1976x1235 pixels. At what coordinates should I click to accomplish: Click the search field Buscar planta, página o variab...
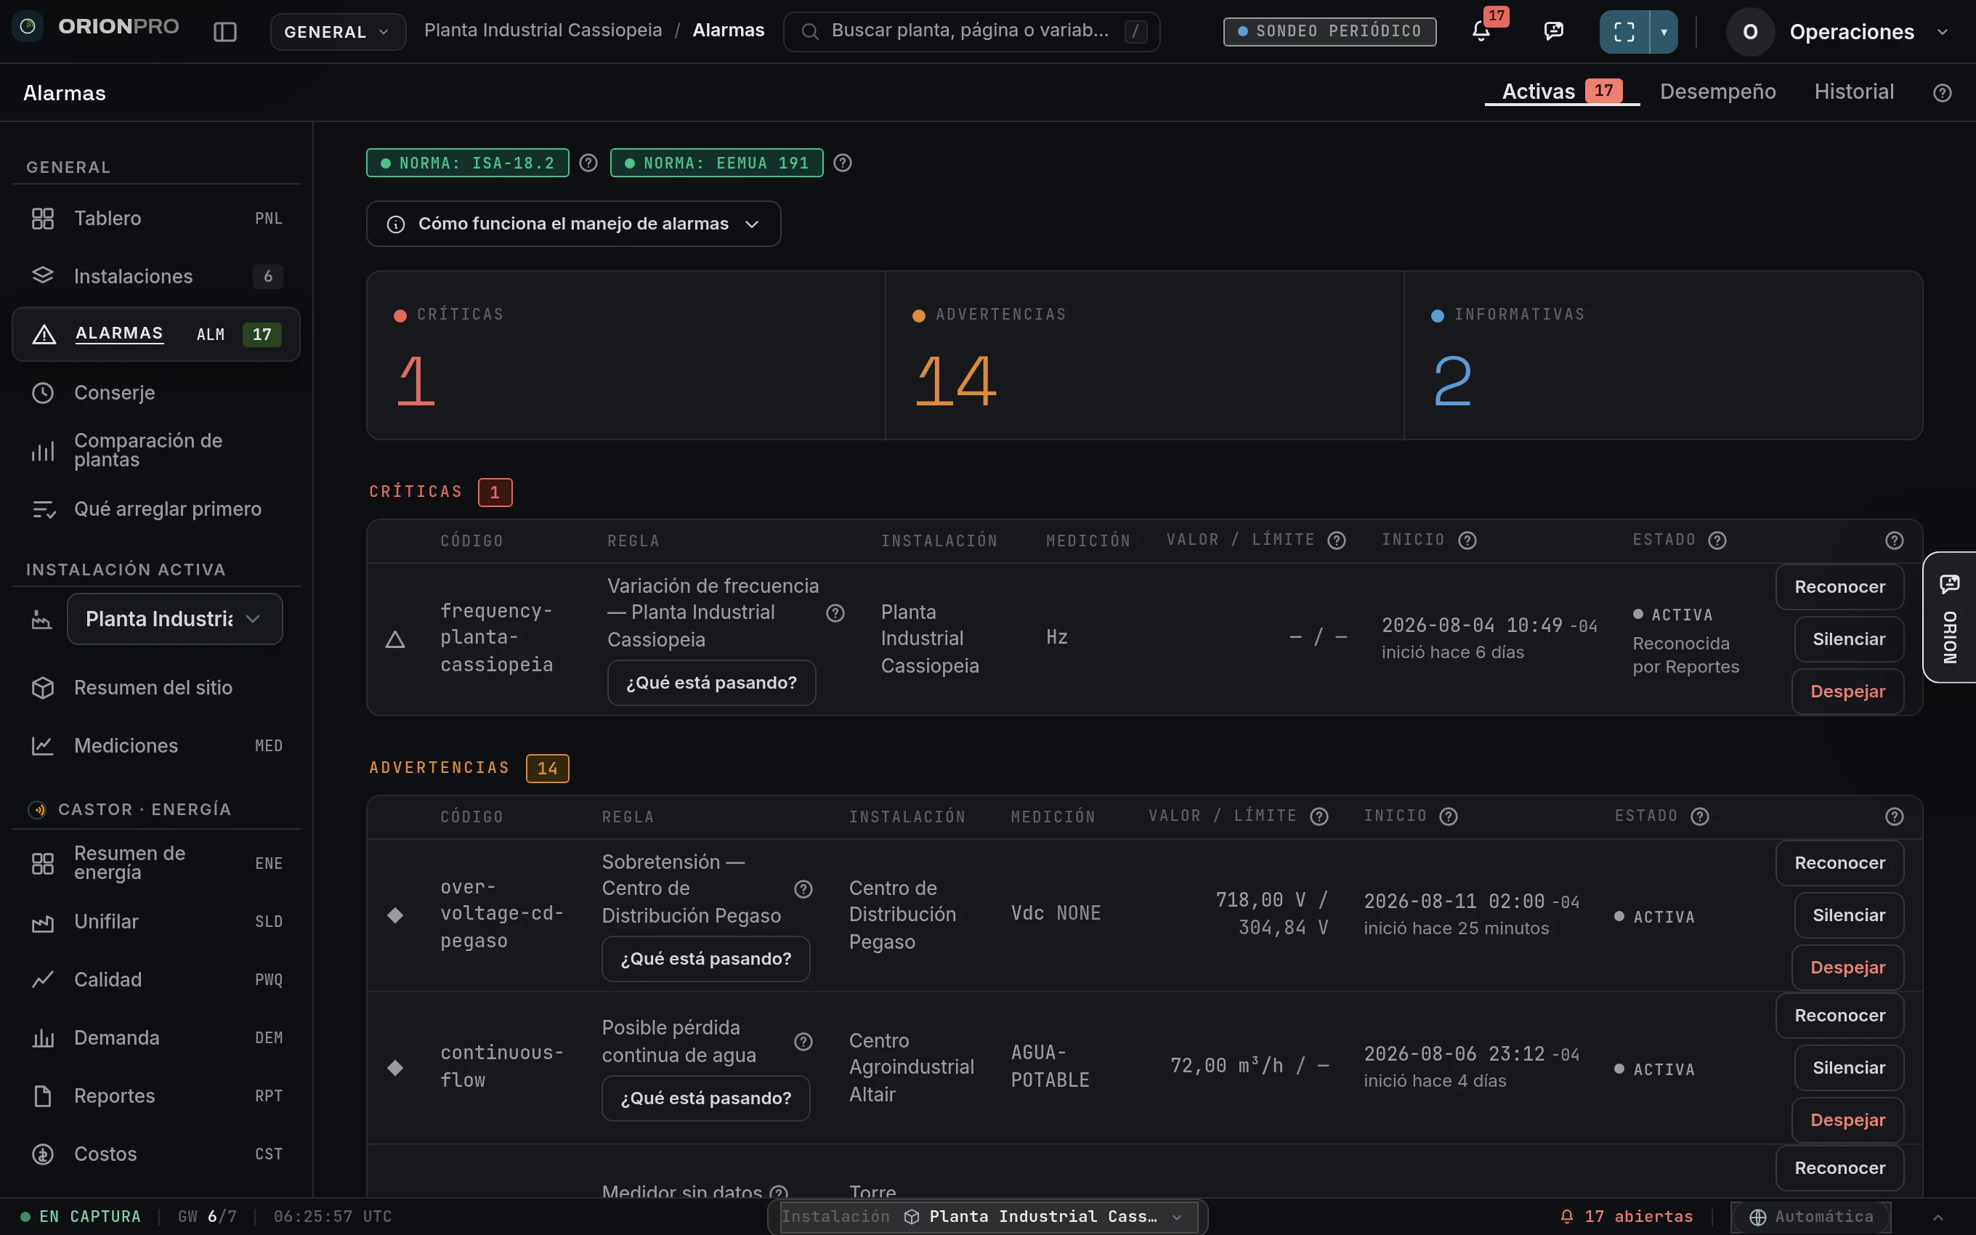click(972, 31)
